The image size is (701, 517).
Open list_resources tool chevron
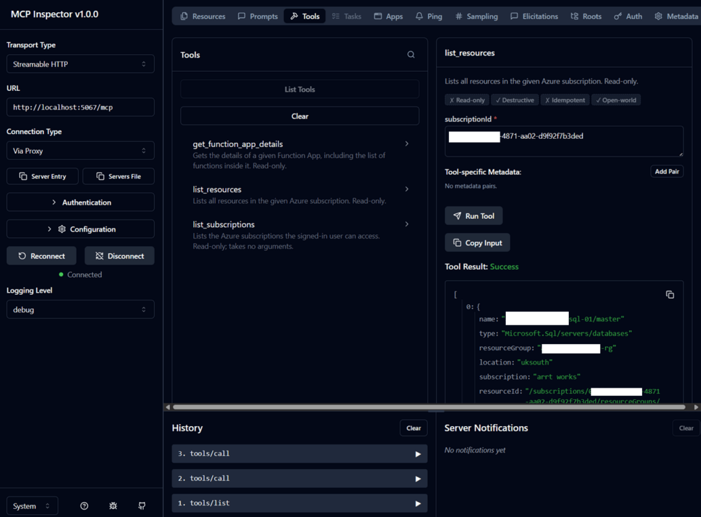(x=407, y=189)
